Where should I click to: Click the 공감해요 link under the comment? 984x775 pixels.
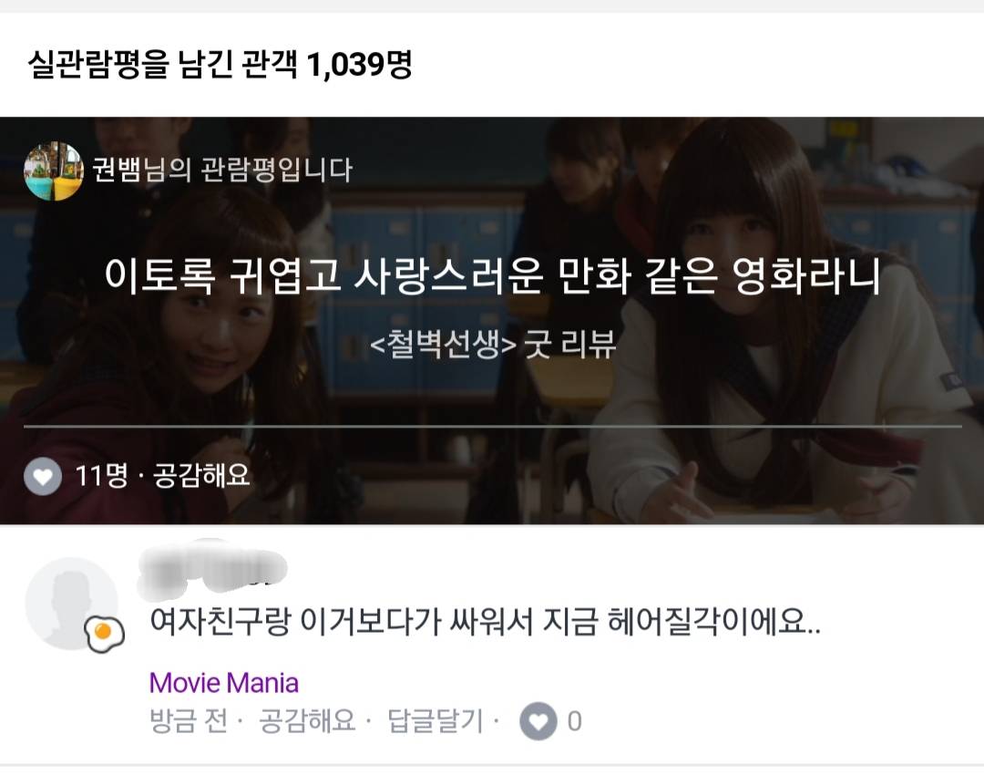(307, 721)
